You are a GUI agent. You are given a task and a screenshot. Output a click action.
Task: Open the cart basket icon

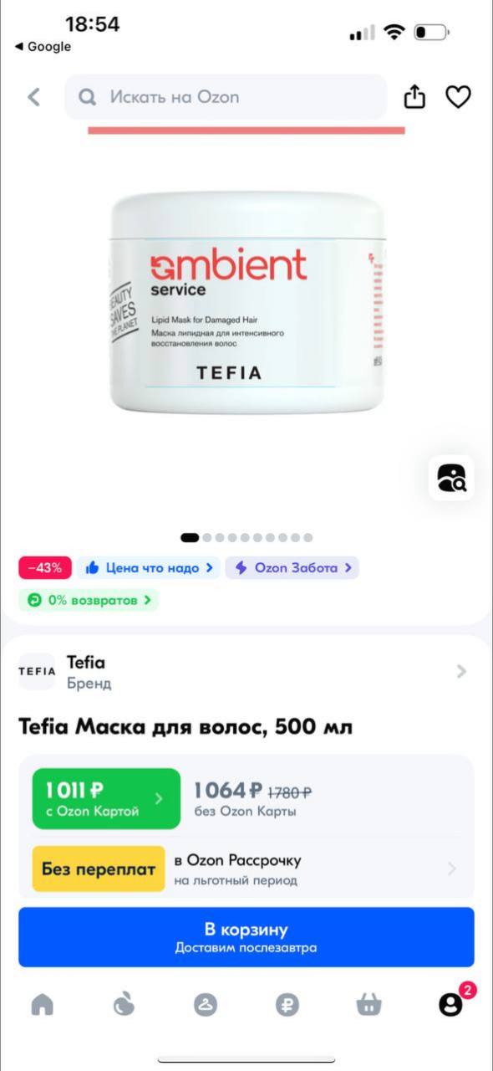coord(368,1005)
